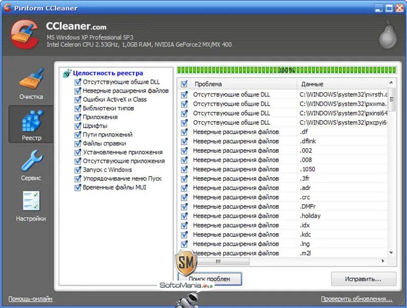Viewport: 407px width, 308px height.
Task: Uncheck Запуск с Windows
Action: pyautogui.click(x=78, y=170)
